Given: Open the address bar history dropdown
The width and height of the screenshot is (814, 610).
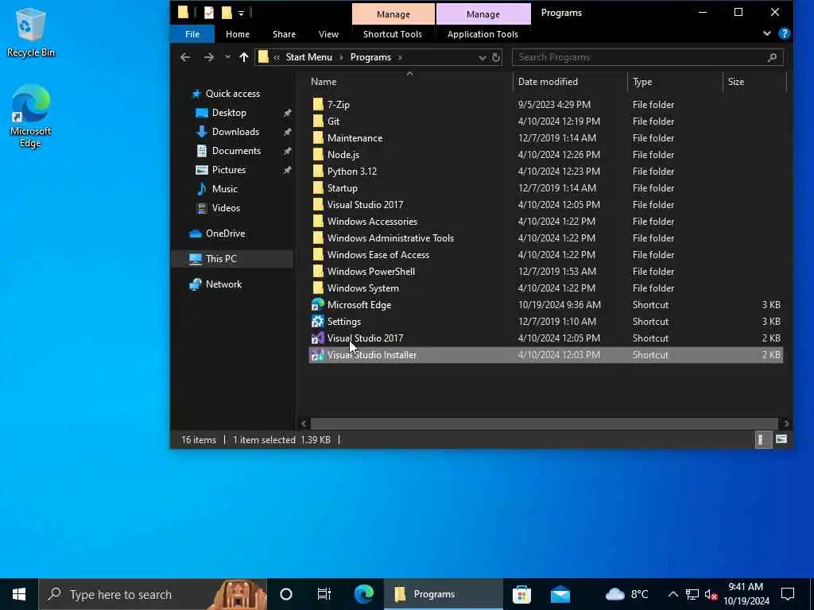Looking at the screenshot, I should pyautogui.click(x=482, y=57).
